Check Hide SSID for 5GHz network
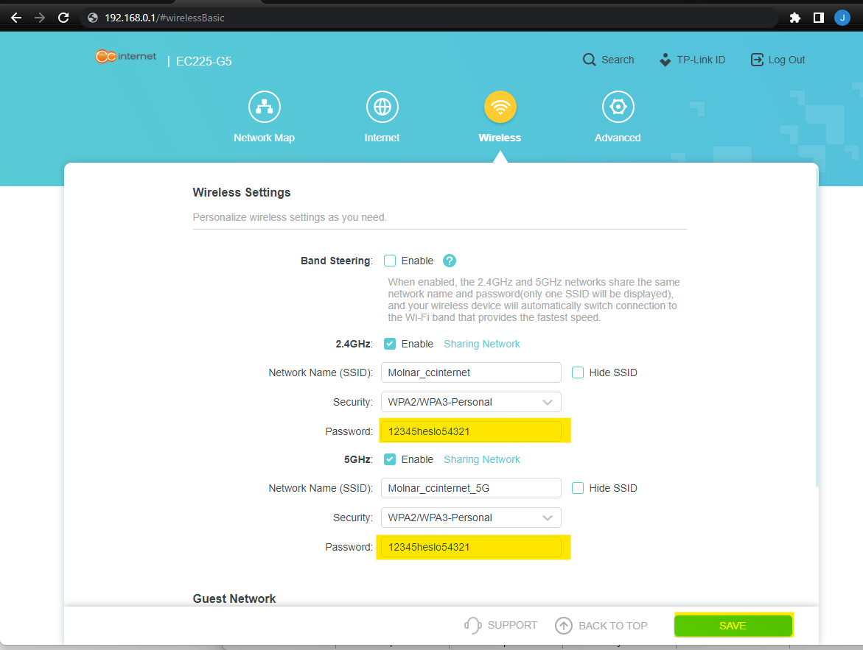 (578, 488)
